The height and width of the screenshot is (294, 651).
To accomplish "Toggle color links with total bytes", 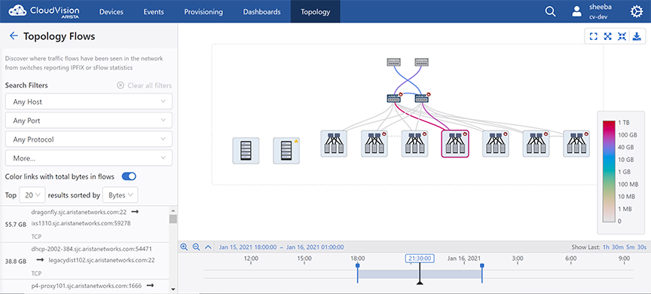I will click(x=129, y=176).
